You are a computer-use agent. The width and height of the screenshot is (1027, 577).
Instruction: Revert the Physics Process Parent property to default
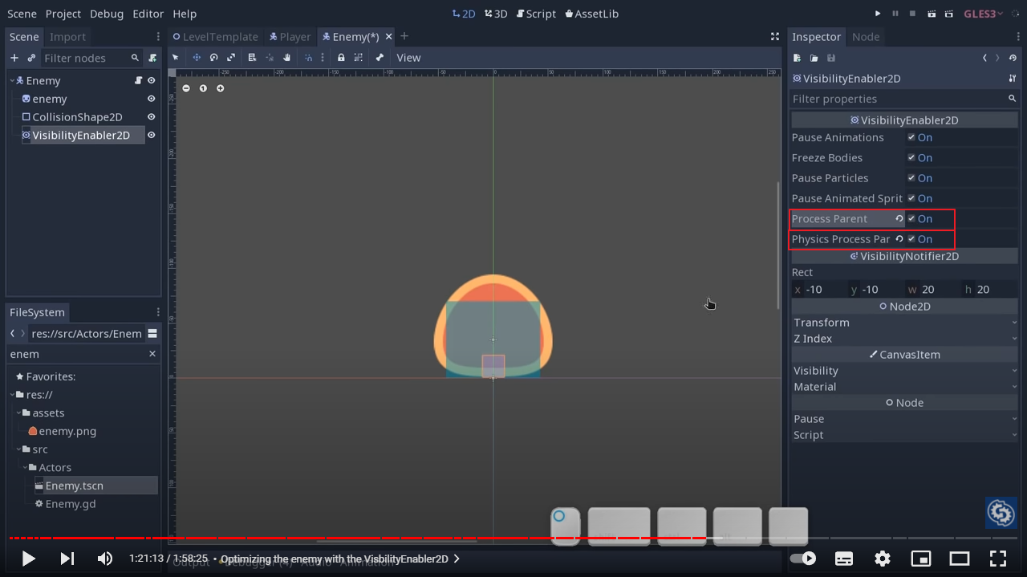click(x=899, y=239)
